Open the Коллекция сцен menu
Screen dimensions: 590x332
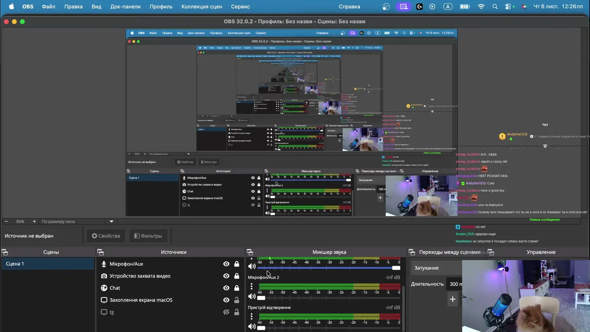[x=201, y=6]
